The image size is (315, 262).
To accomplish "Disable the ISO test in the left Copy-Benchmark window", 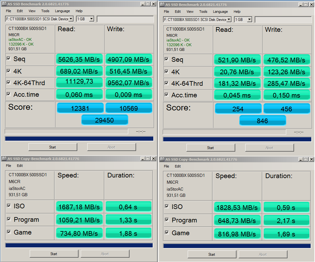I will [9, 206].
